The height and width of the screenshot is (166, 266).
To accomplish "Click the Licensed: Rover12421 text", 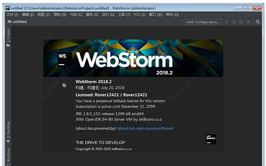I will point(112,95).
